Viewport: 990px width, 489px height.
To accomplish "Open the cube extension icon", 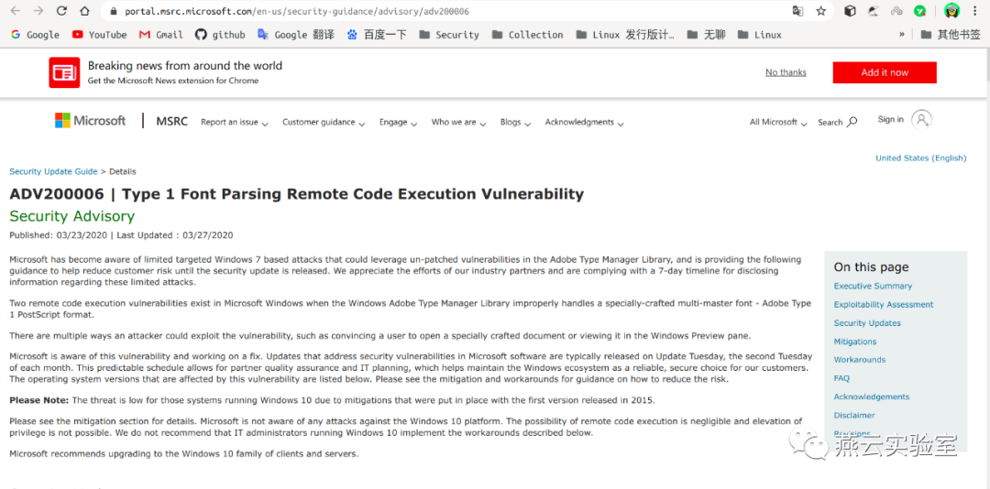I will point(850,11).
